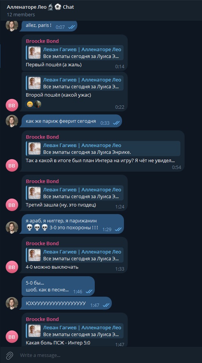
Task: Click Broocke Bond name above 'Первый пошёл' message
Action: pyautogui.click(x=42, y=41)
